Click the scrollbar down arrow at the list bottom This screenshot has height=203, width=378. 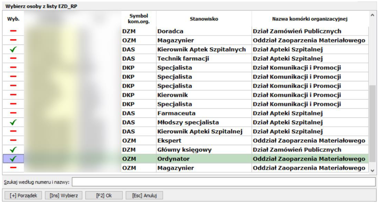pyautogui.click(x=372, y=170)
